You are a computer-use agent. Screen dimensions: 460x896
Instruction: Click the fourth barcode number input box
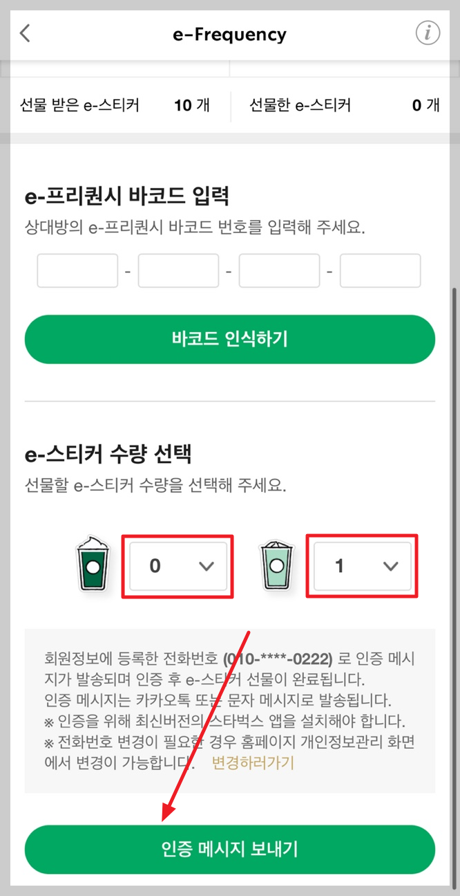coord(380,270)
